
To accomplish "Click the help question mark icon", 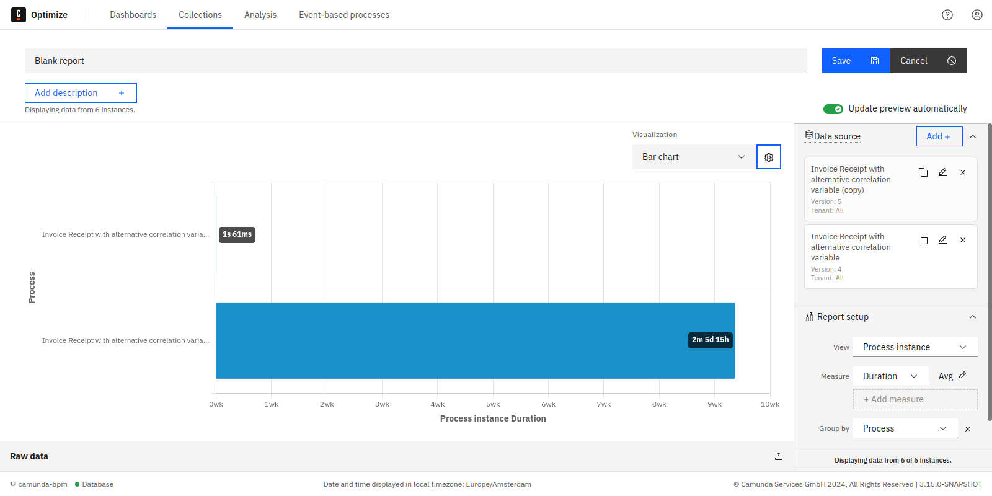I will (x=947, y=15).
